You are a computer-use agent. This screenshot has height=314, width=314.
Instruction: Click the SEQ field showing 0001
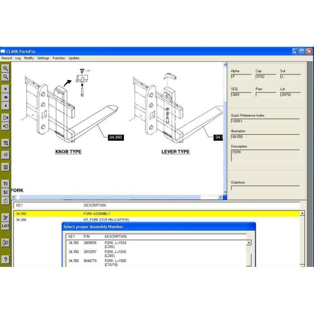point(241,95)
